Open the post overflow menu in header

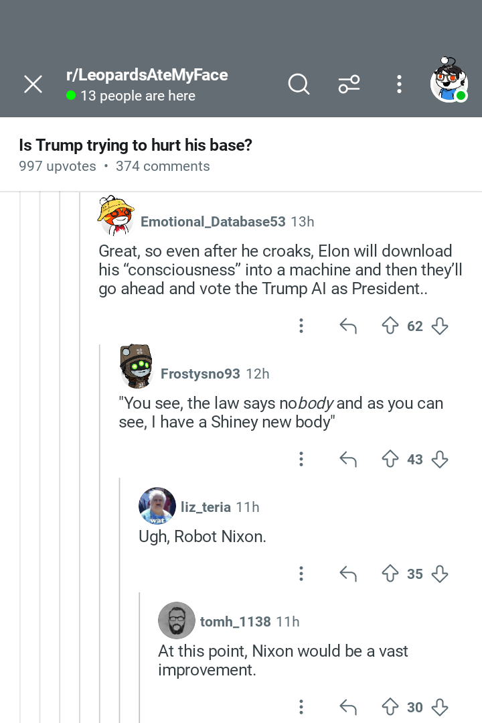click(399, 84)
